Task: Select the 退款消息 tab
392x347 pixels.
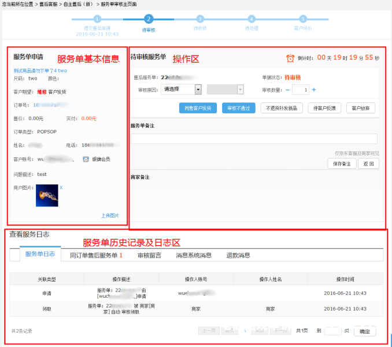Action: [238, 255]
